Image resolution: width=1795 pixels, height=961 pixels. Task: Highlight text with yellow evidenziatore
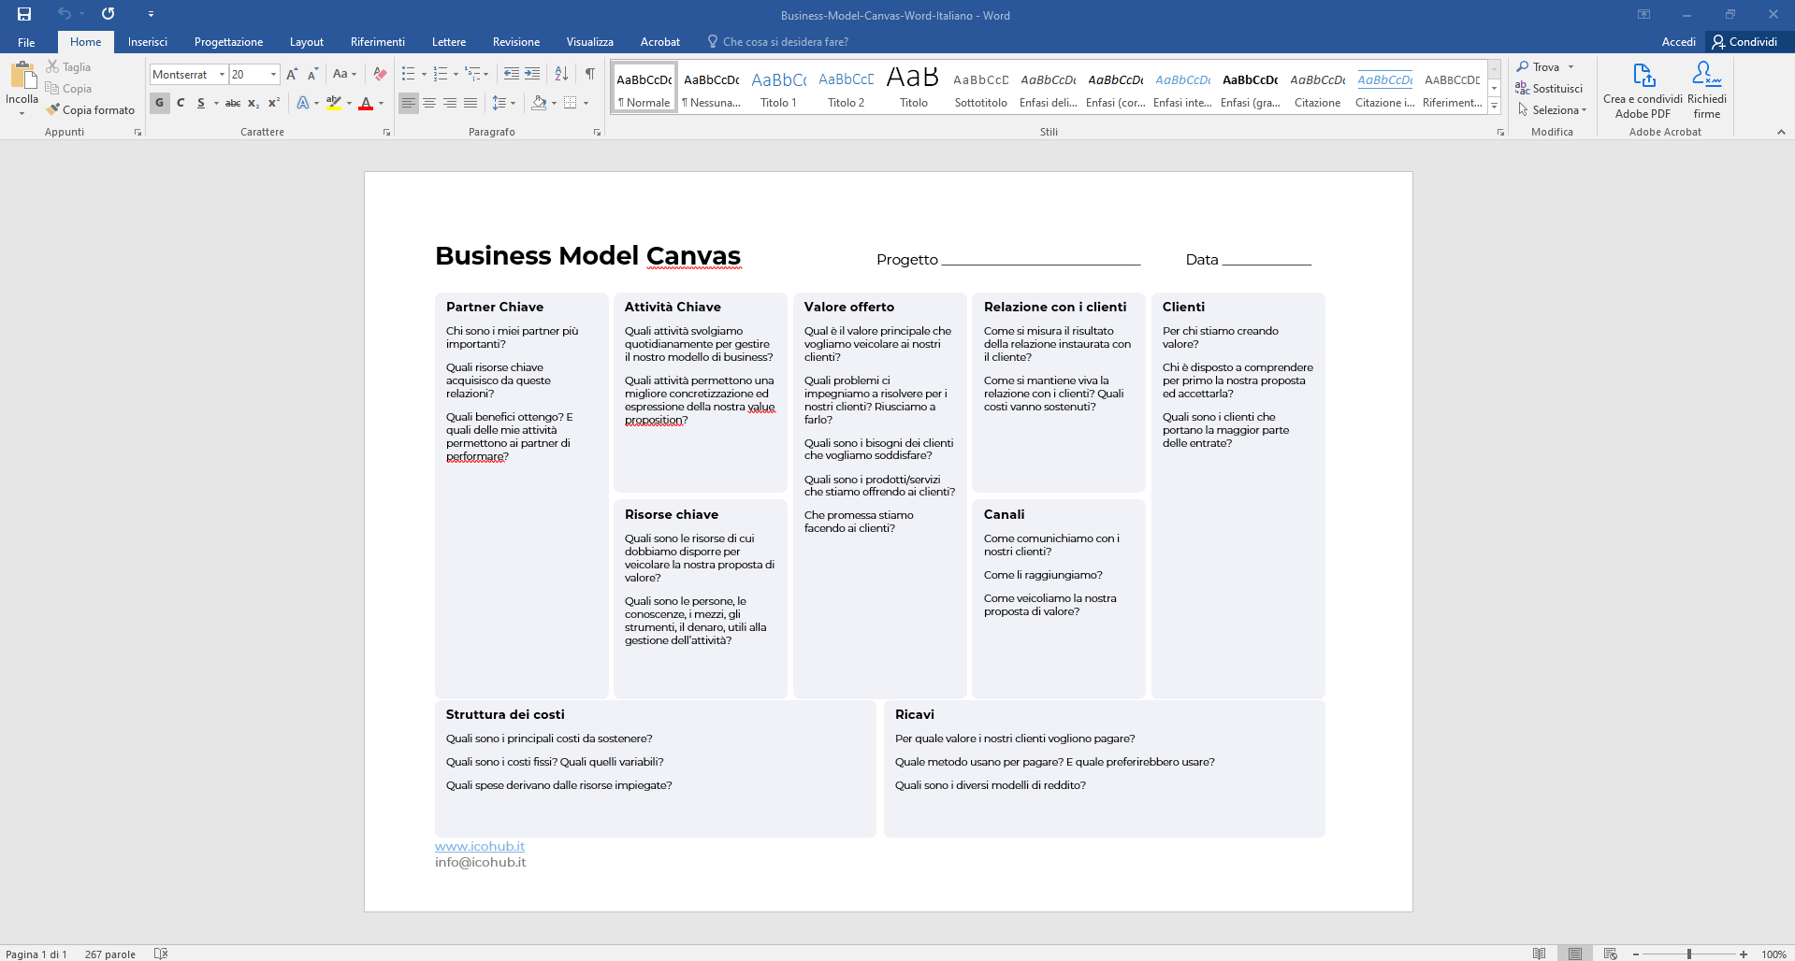pyautogui.click(x=334, y=104)
